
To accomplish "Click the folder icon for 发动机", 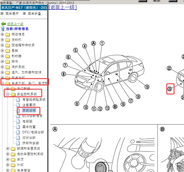I will 8,40.
